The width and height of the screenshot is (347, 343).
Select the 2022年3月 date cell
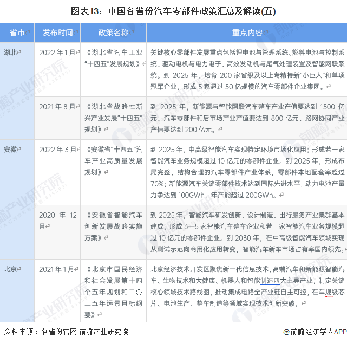[58, 149]
